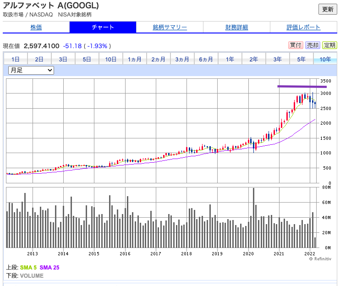Select the 1日 chart period
This screenshot has width=340, height=286.
(16, 59)
